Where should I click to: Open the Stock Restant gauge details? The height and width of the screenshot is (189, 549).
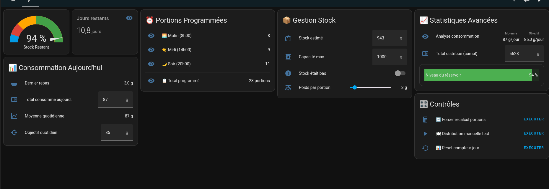click(x=36, y=32)
